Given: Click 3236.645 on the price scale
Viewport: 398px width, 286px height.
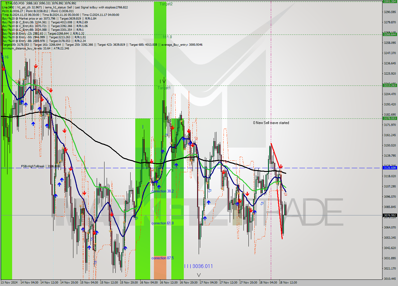Looking at the screenshot, I should [x=390, y=63].
